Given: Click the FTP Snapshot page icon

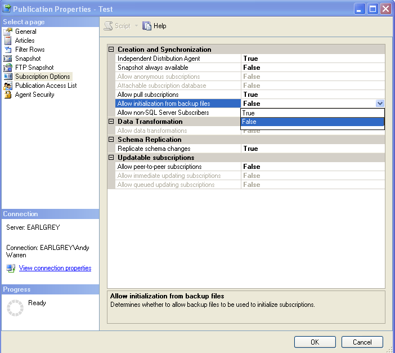Looking at the screenshot, I should [8, 68].
